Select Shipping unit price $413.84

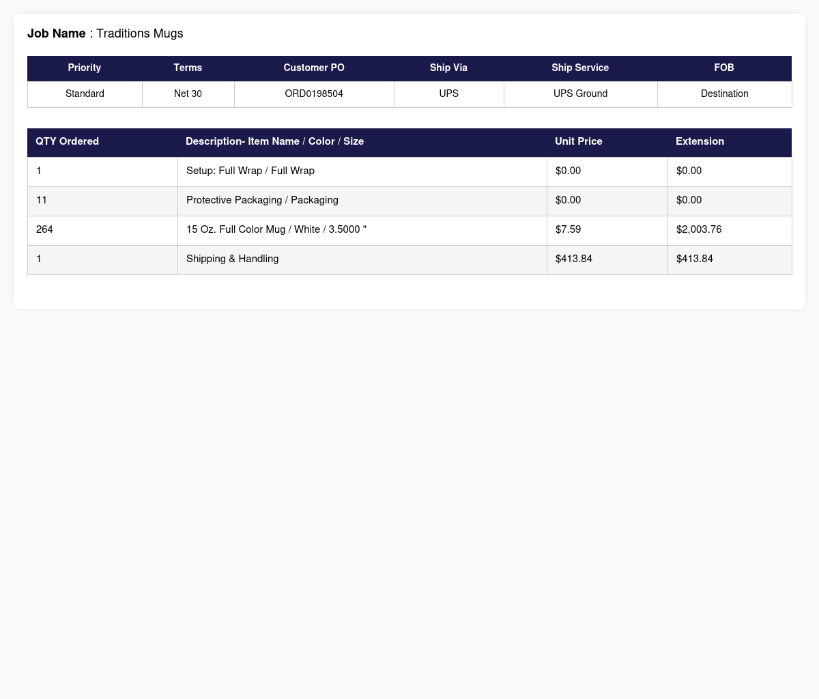click(607, 259)
